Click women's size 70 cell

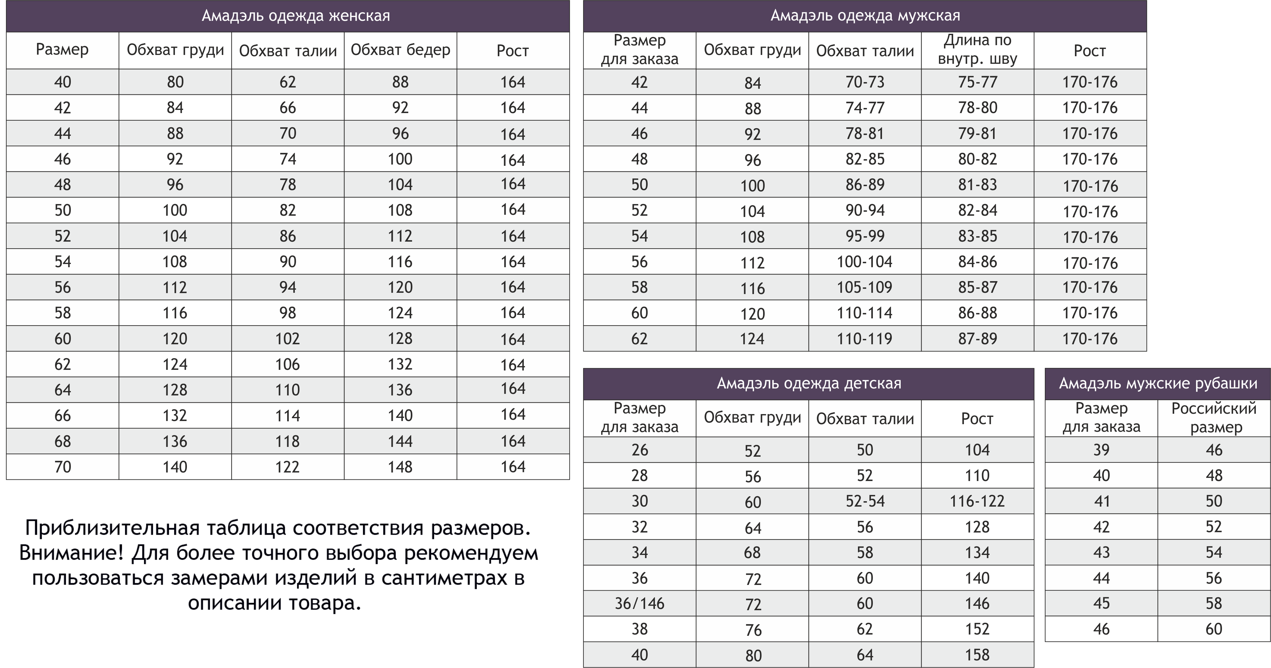coord(63,466)
